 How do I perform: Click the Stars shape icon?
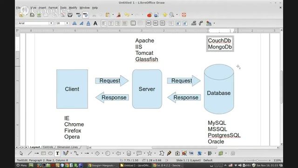tap(149, 154)
